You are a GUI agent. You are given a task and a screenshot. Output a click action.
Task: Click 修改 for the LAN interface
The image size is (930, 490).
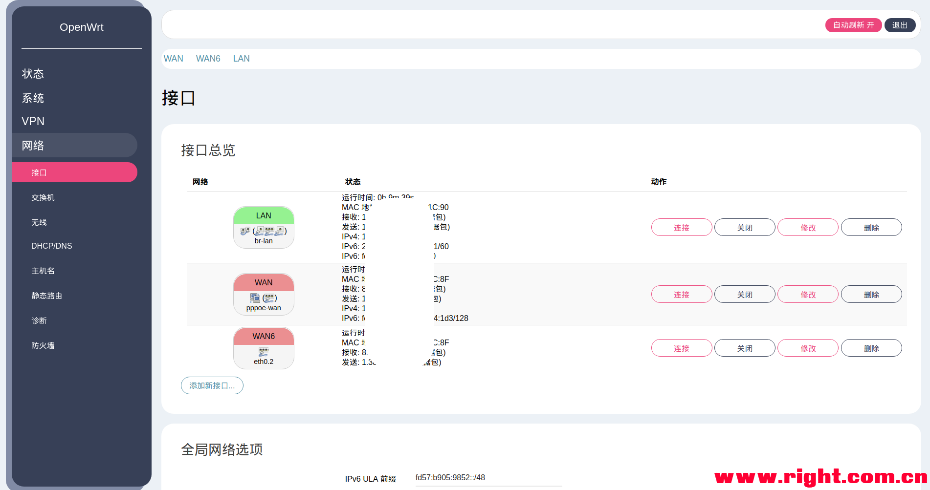(x=808, y=228)
